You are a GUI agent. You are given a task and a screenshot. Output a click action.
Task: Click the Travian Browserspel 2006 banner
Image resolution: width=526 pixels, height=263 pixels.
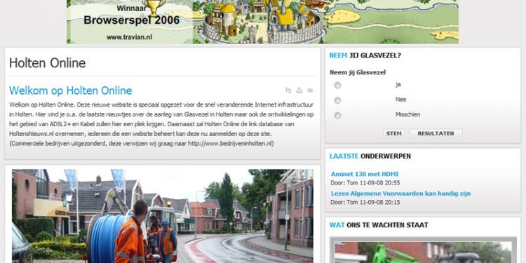click(263, 22)
